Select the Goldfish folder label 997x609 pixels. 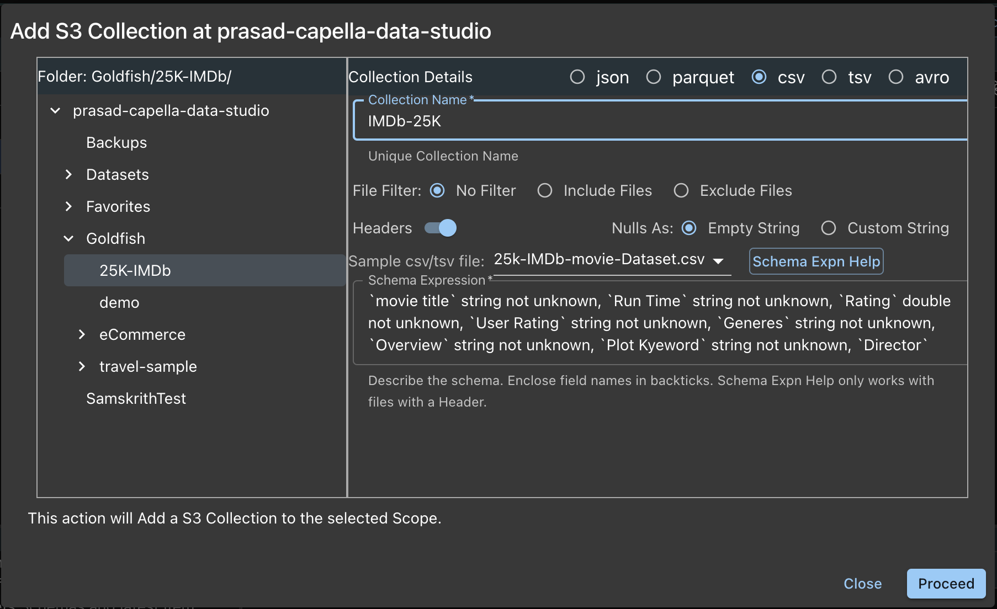tap(115, 238)
